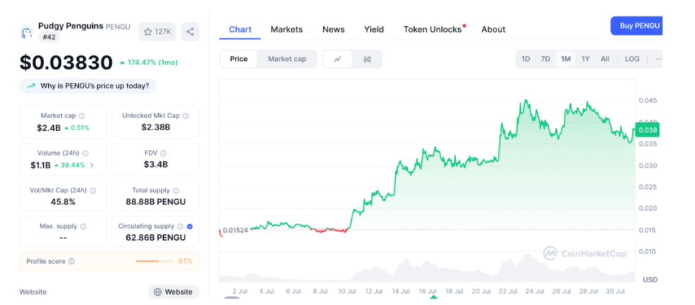Open the more chart options ellipsis
The width and height of the screenshot is (695, 305).
click(659, 59)
